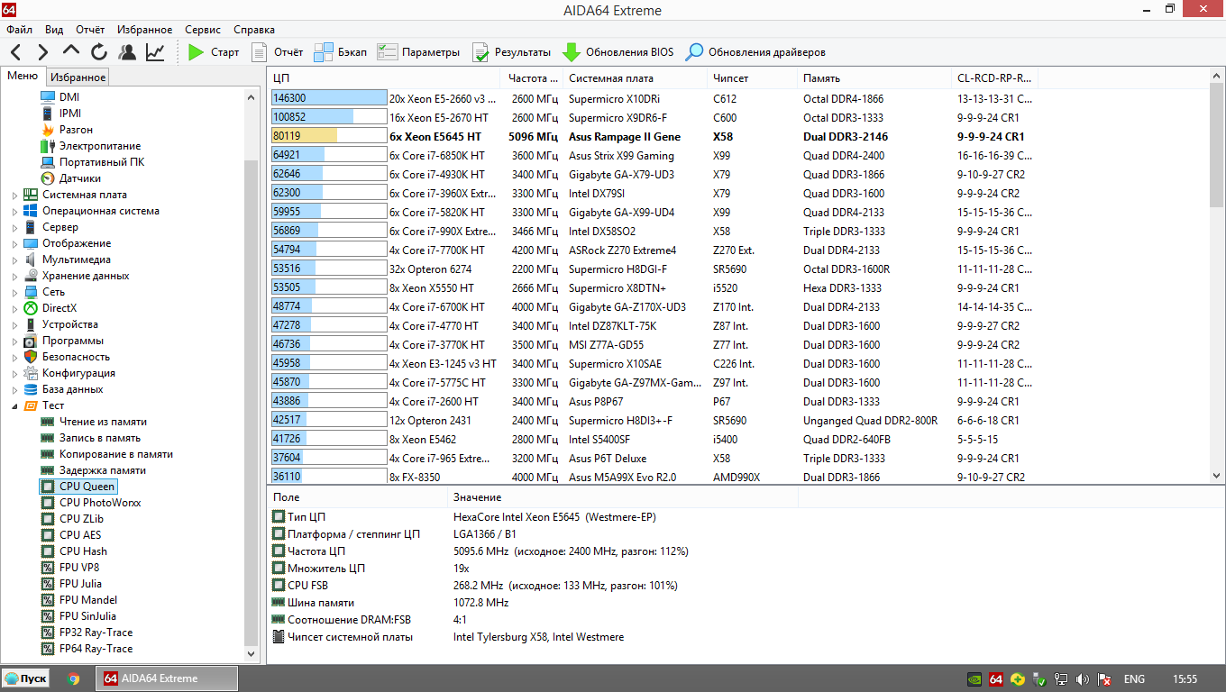1226x692 pixels.
Task: Expand the DirectX tree node
Action: (x=14, y=308)
